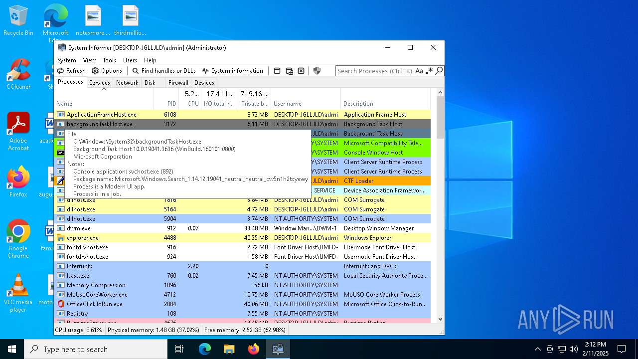Open Find handles or DLLs
638x359 pixels.
pos(164,71)
